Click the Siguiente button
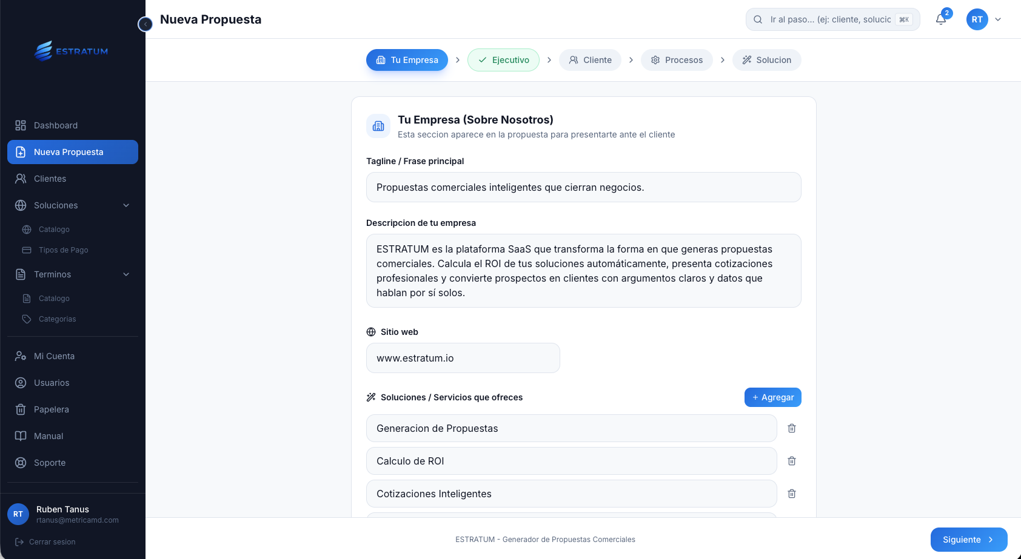This screenshot has width=1021, height=559. 968,539
